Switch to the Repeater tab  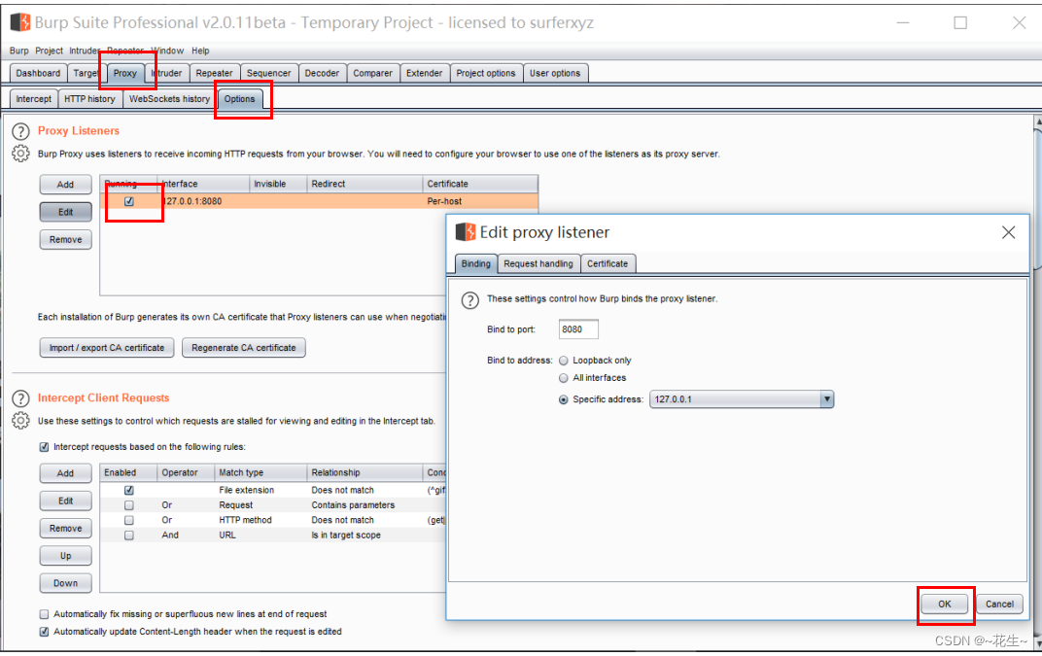pyautogui.click(x=214, y=73)
